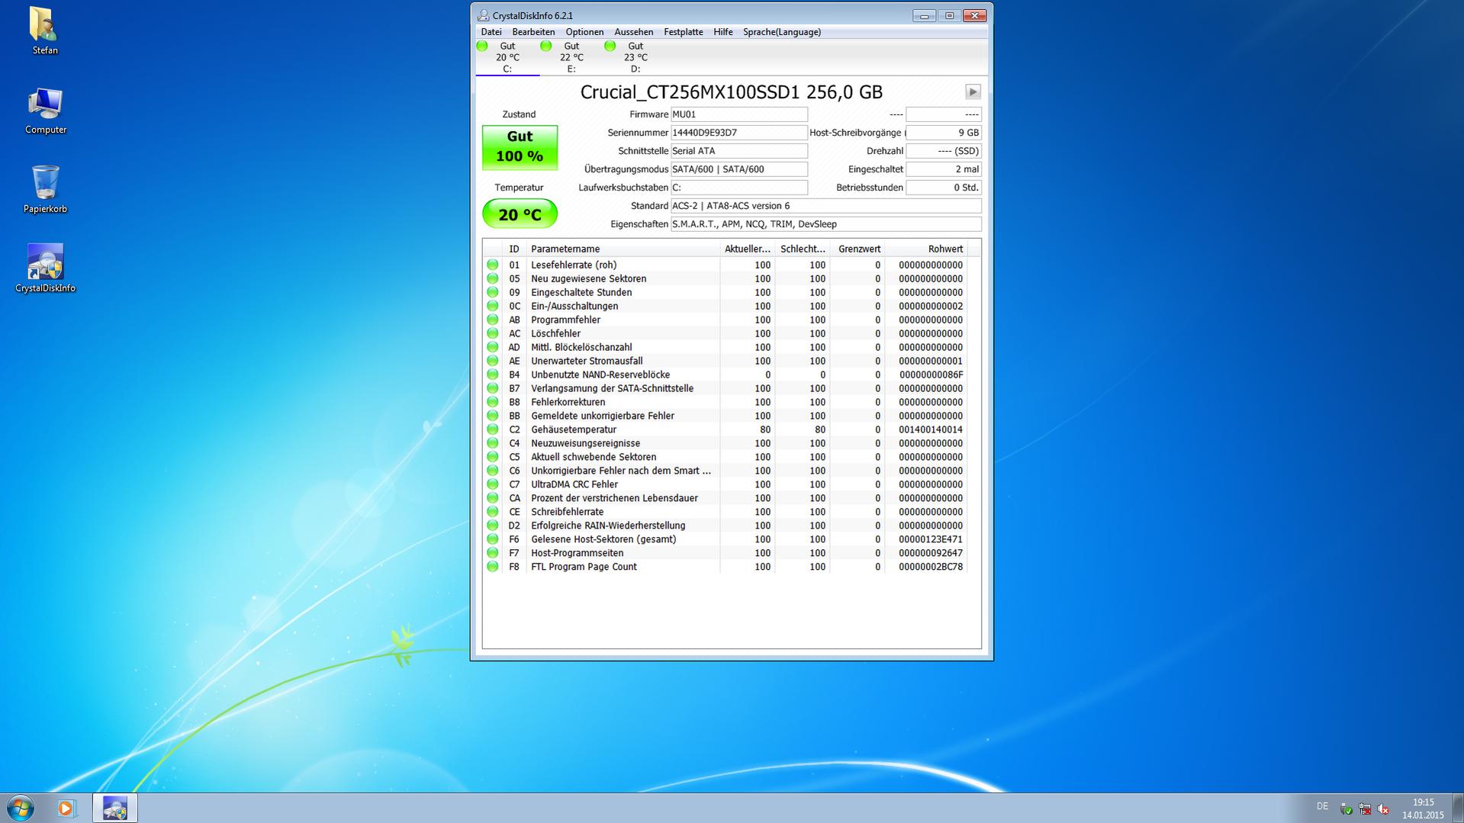Click the green shield tray icon
The image size is (1464, 823).
pyautogui.click(x=1347, y=809)
